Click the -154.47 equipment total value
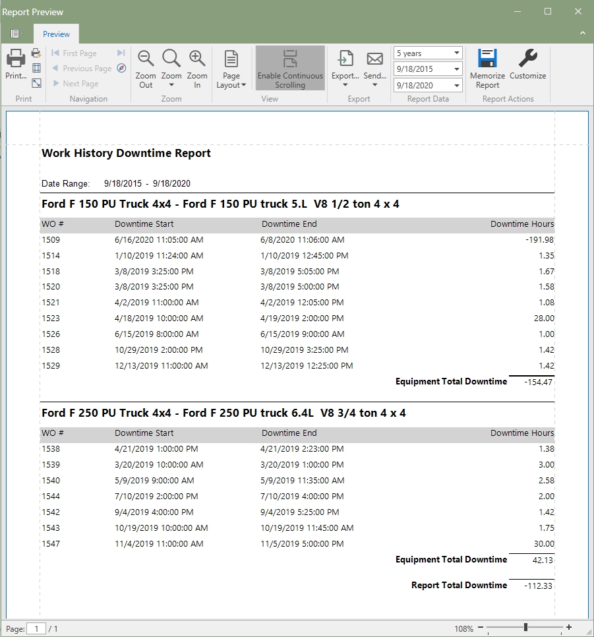 pyautogui.click(x=539, y=382)
